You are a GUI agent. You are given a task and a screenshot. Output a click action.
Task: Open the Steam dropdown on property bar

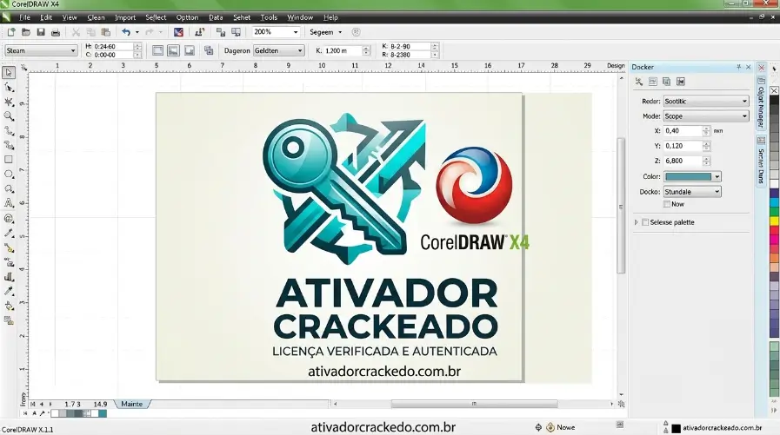click(41, 50)
